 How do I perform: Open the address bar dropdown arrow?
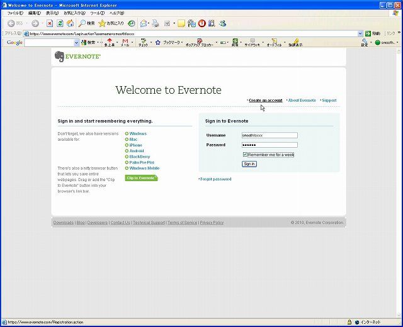click(x=360, y=33)
